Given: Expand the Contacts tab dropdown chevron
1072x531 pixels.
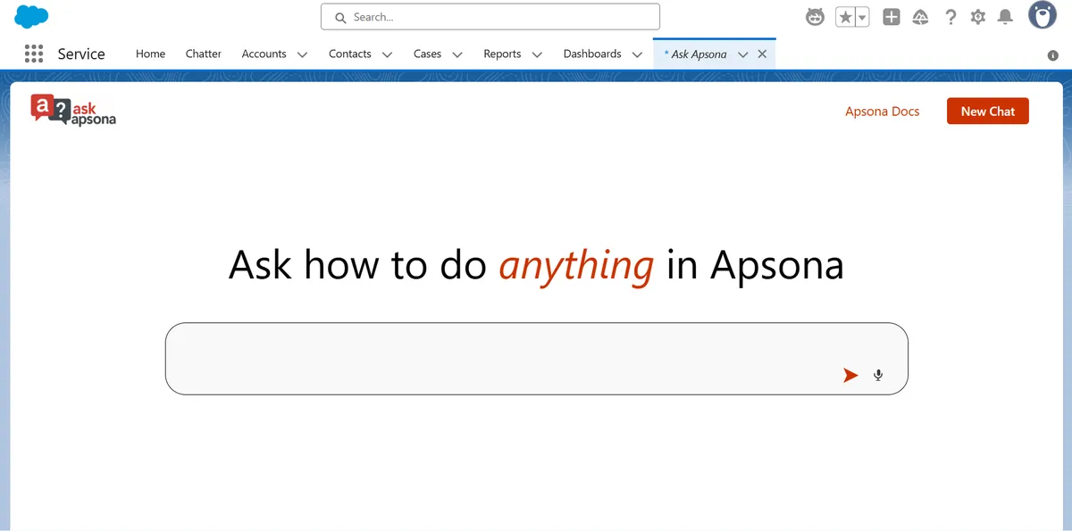Looking at the screenshot, I should (387, 54).
